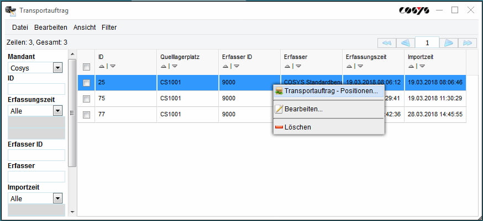The image size is (483, 221).
Task: Sort Quelllagerplatz column descending
Action: point(175,66)
